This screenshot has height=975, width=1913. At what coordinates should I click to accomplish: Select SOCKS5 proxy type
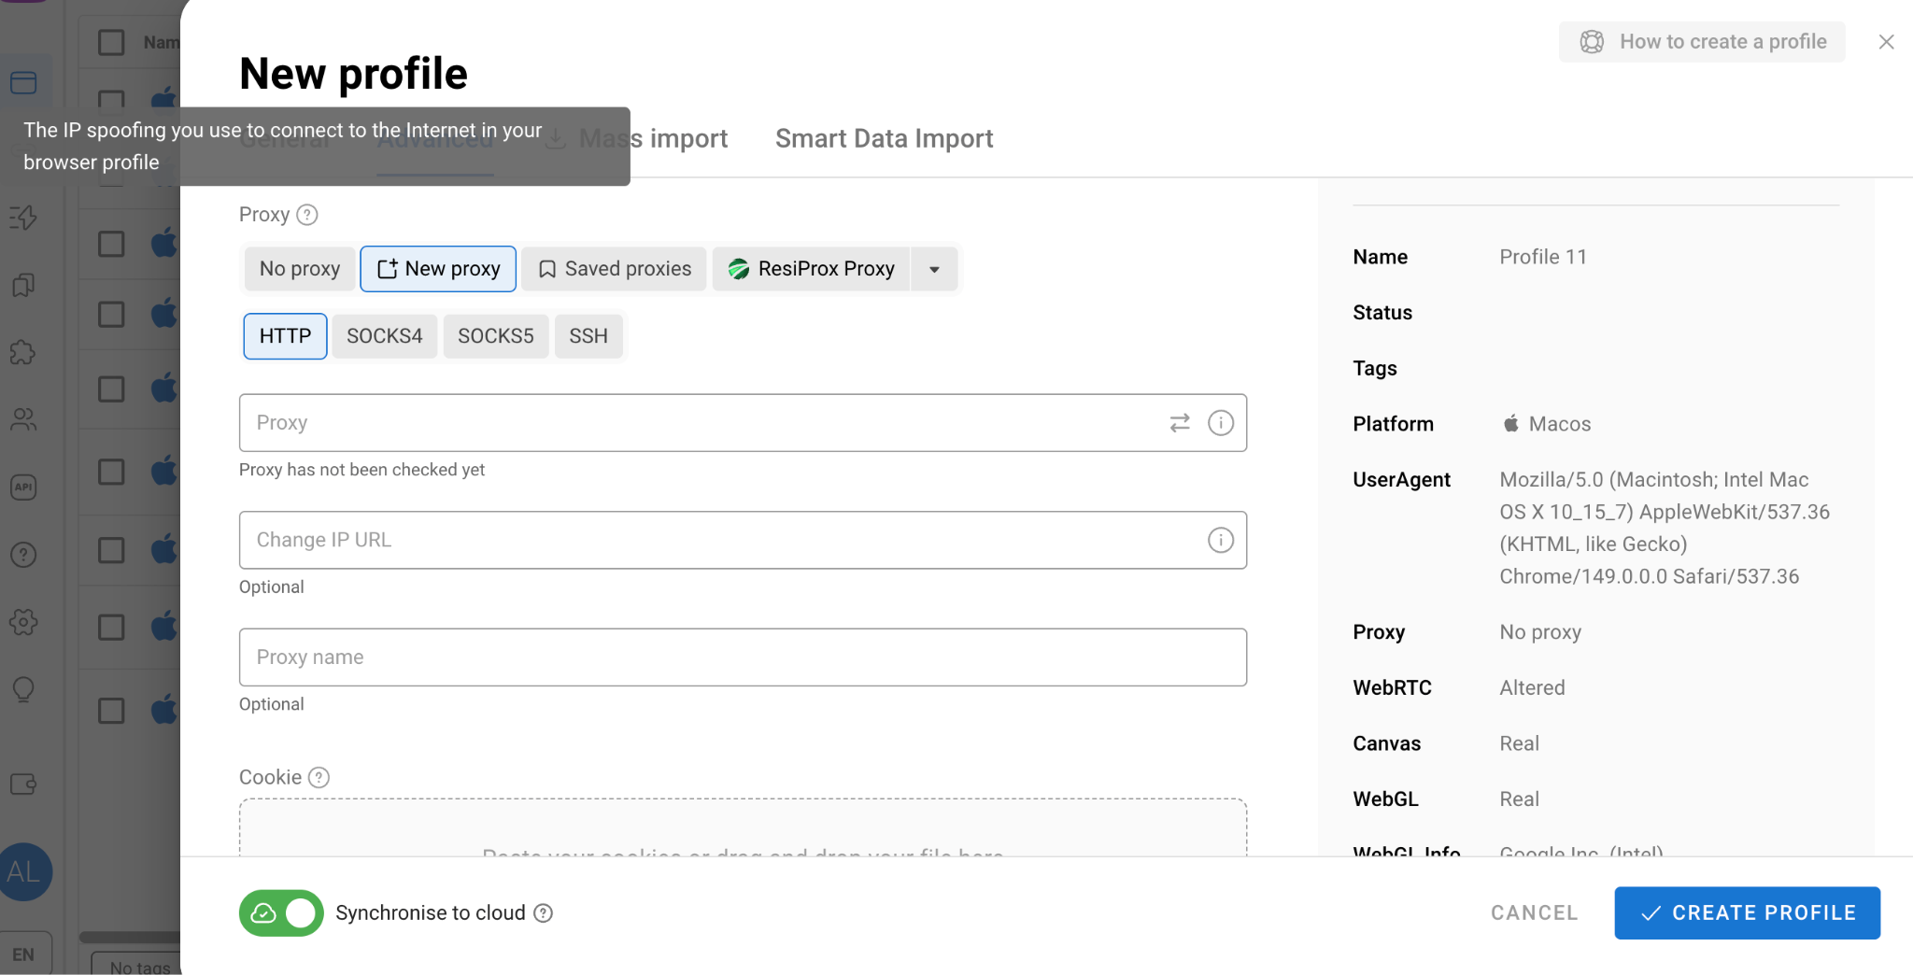click(496, 336)
